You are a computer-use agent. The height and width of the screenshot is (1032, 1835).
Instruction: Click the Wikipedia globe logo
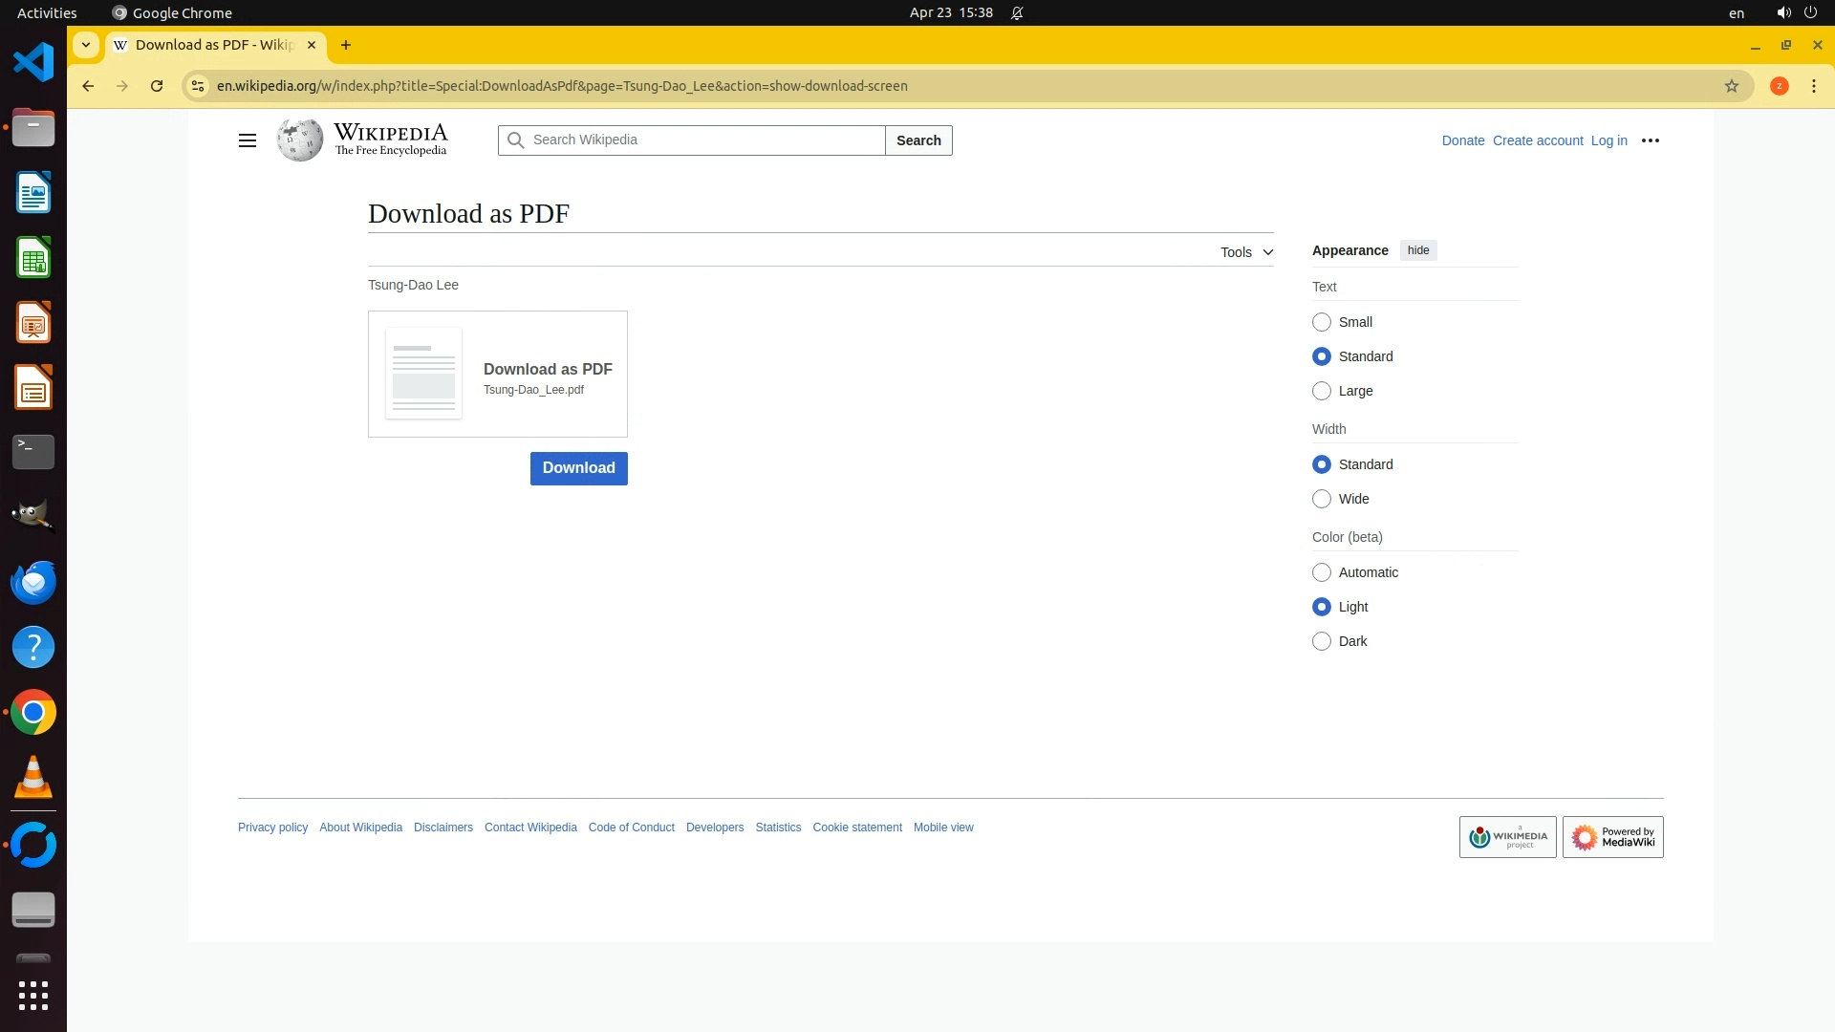coord(300,140)
